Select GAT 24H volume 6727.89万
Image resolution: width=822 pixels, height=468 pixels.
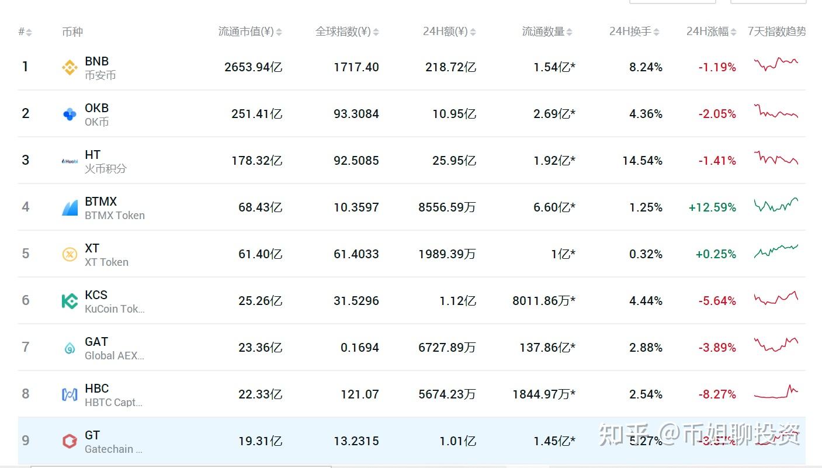447,348
